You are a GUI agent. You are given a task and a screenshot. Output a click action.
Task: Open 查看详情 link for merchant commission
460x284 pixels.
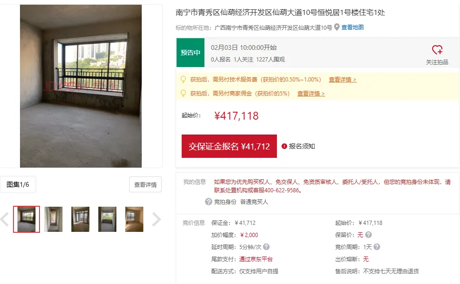(x=311, y=94)
